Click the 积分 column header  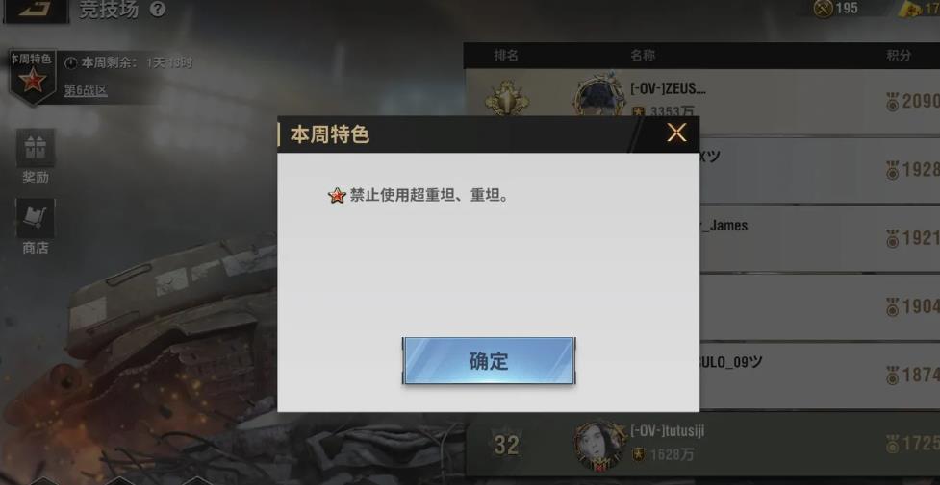pos(899,55)
